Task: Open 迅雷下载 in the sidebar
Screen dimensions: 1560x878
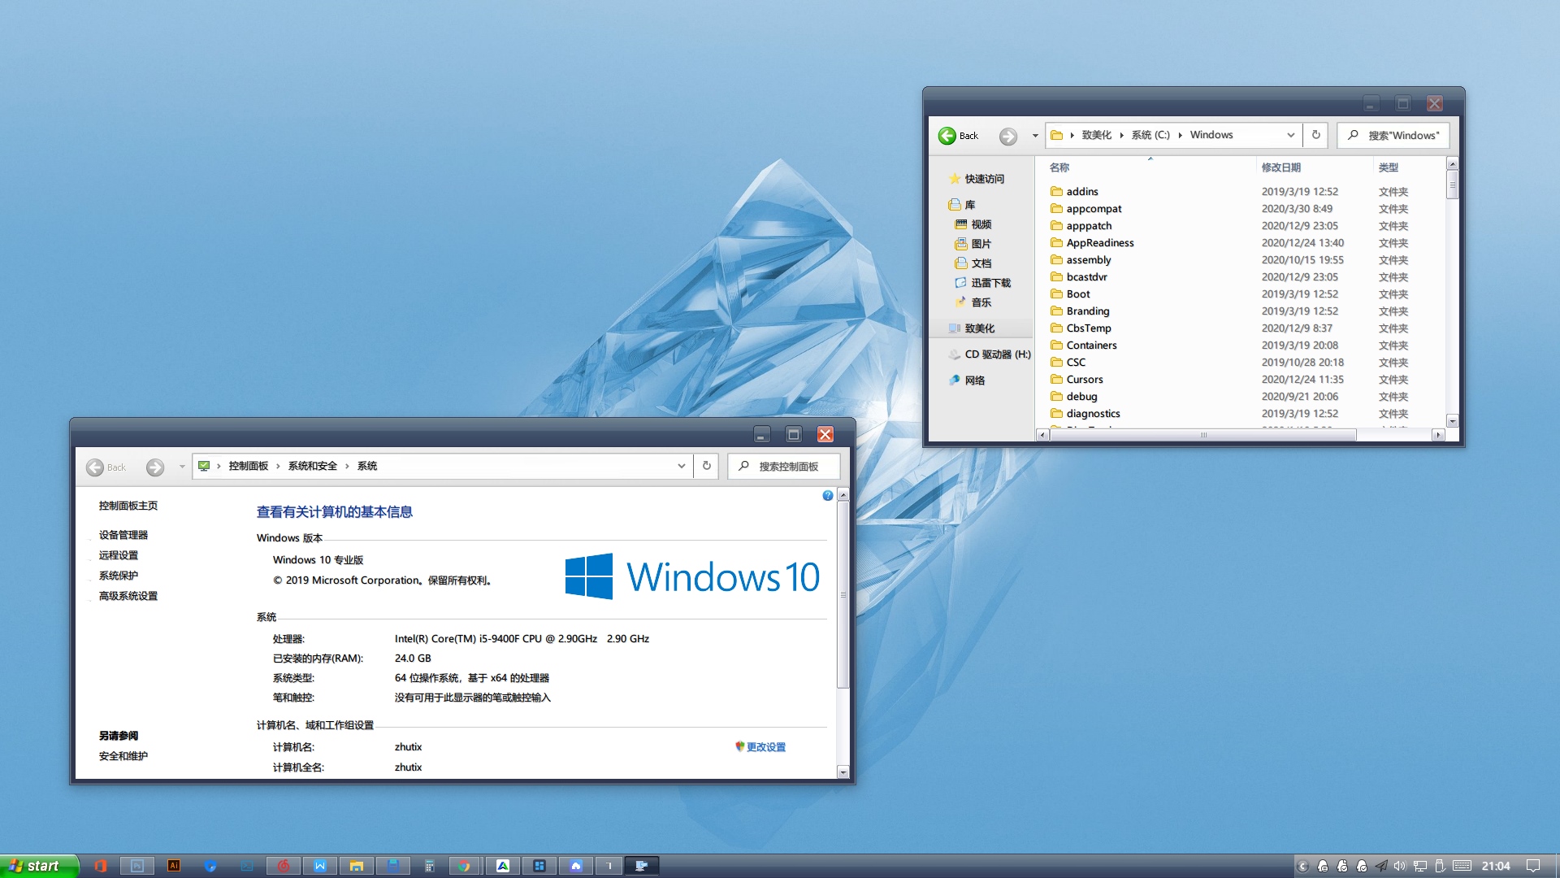Action: click(983, 283)
